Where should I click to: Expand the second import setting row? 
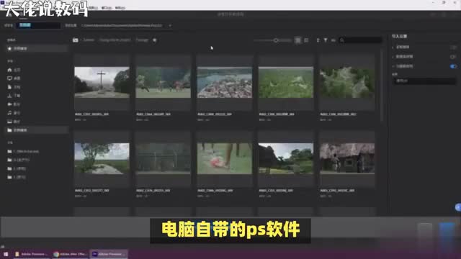393,57
